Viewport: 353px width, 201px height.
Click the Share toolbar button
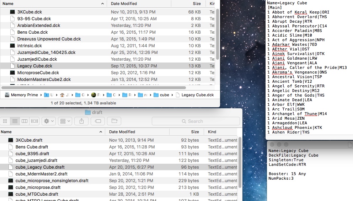81,121
